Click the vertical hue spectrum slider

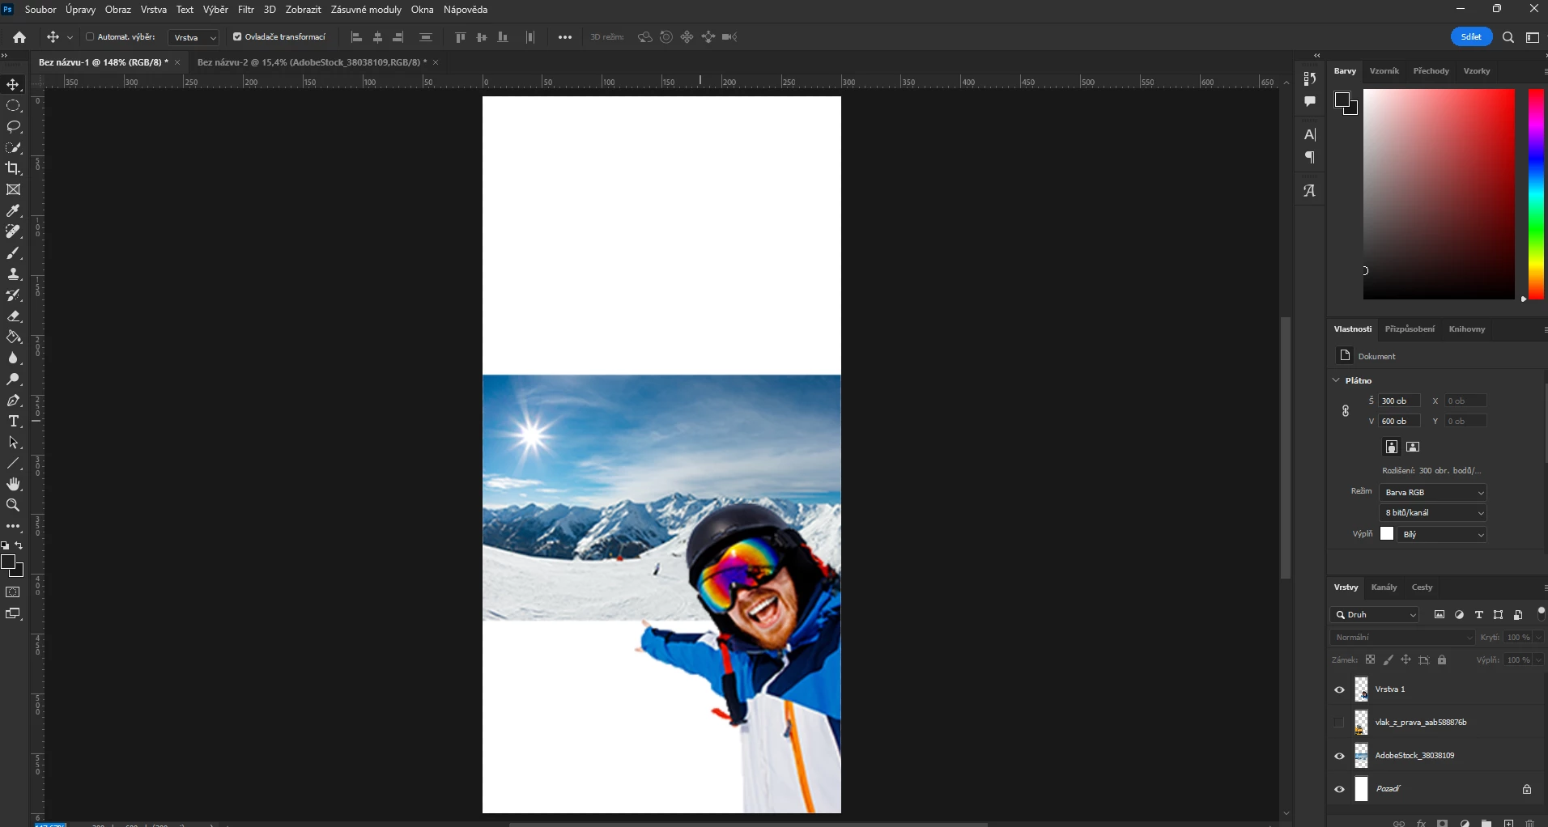point(1536,194)
